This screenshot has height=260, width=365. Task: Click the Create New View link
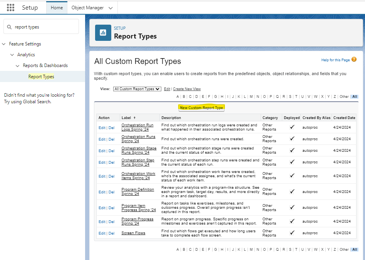[187, 89]
